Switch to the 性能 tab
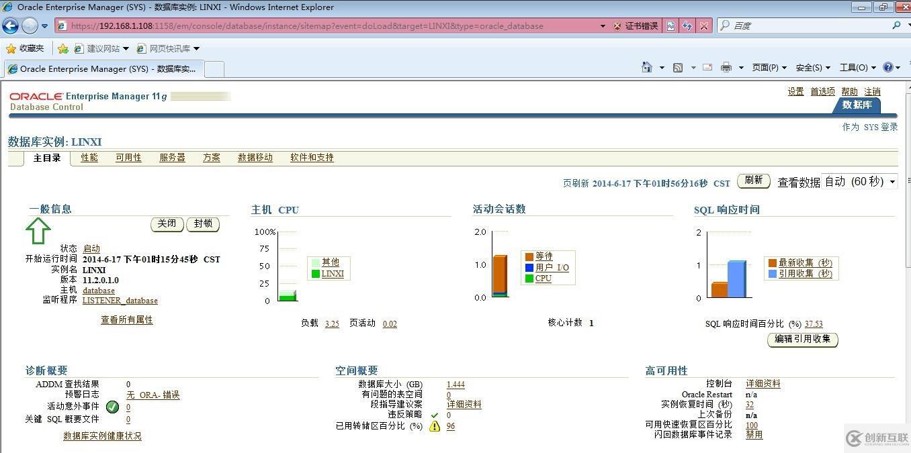The height and width of the screenshot is (453, 911). point(89,158)
